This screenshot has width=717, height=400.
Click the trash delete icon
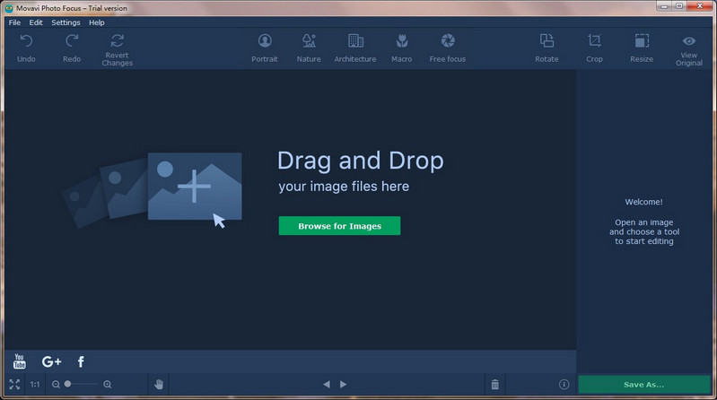(x=495, y=385)
